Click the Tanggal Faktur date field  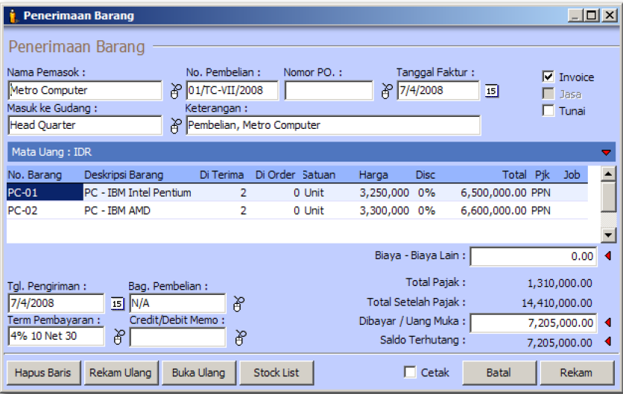[438, 91]
